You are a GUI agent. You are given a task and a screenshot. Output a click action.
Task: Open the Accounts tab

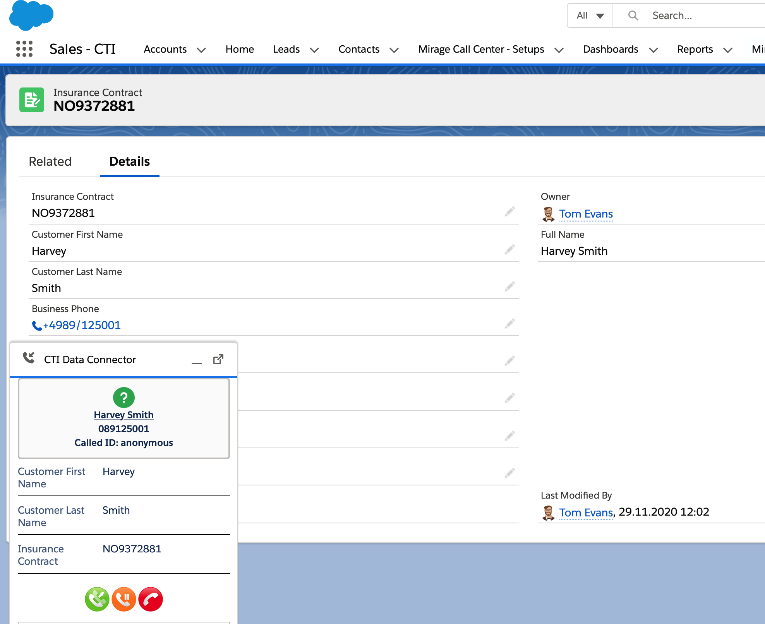(x=165, y=49)
